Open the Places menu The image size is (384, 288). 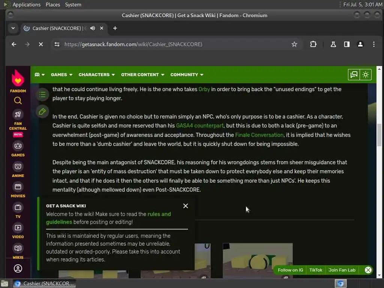coord(53,4)
